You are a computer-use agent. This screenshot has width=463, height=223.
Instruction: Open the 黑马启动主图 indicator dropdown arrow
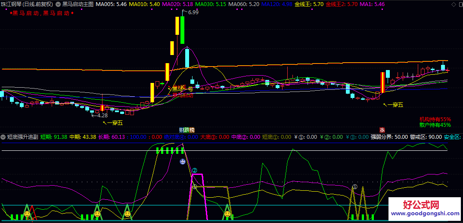pyautogui.click(x=59, y=4)
